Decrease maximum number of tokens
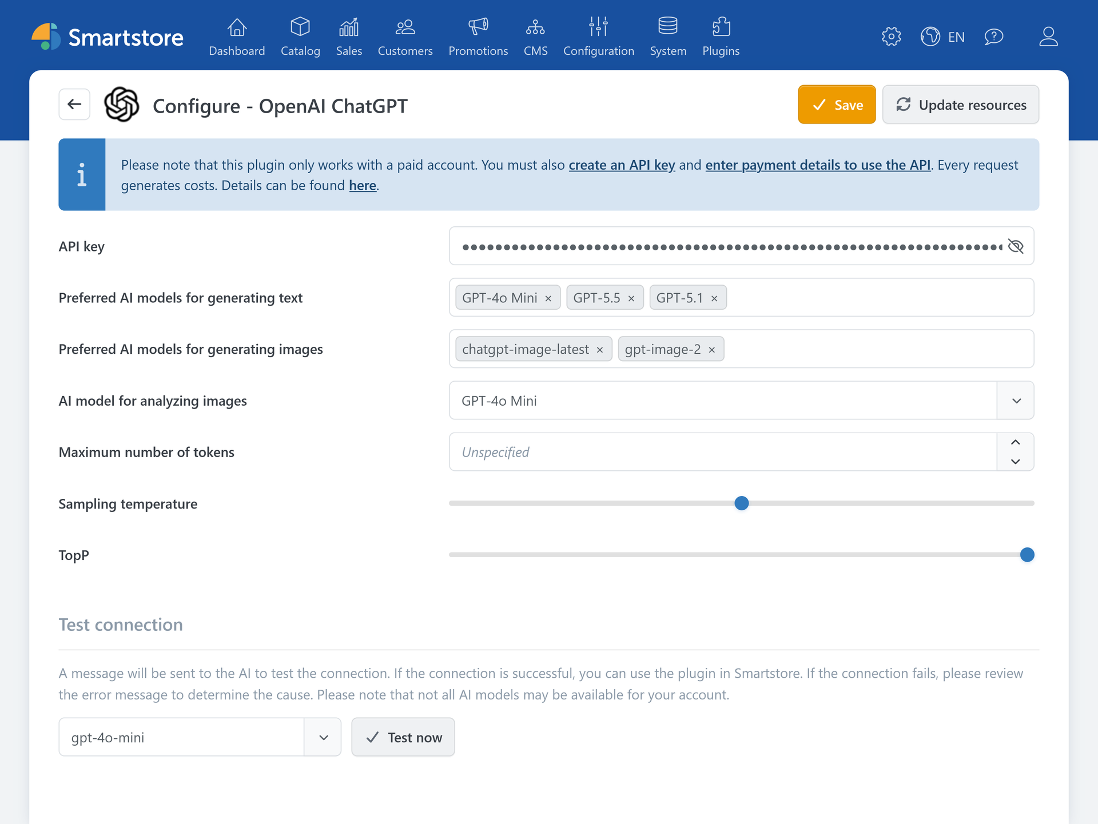 coord(1016,461)
